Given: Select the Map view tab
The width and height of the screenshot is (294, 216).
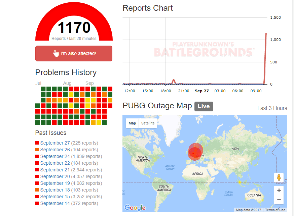Looking at the screenshot, I should pyautogui.click(x=132, y=123).
